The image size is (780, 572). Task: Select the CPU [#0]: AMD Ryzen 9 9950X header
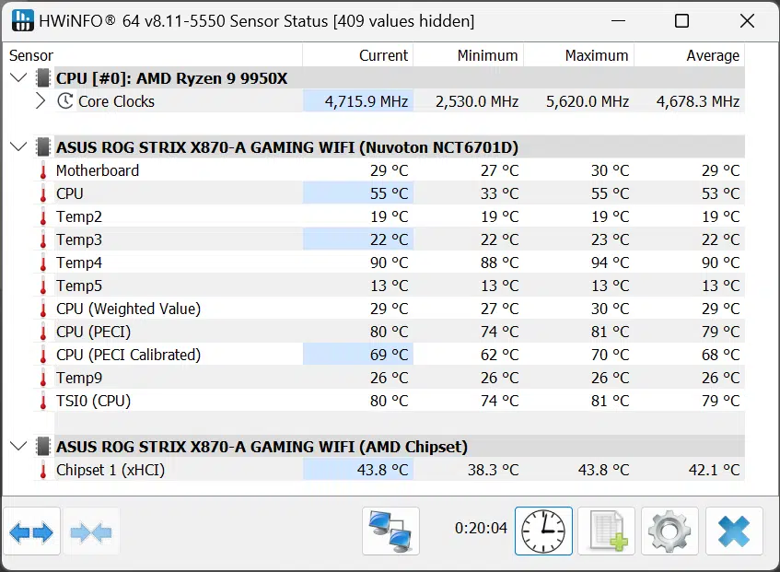point(171,78)
